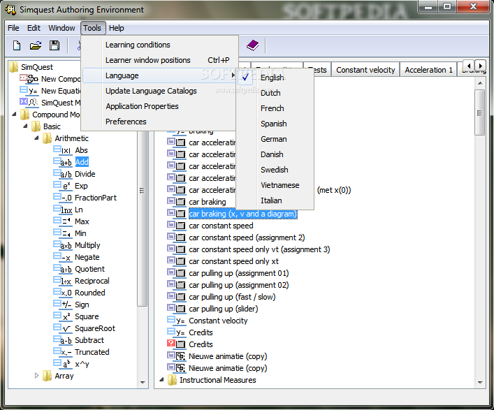The width and height of the screenshot is (494, 410).
Task: Select Truncated tree item
Action: (x=92, y=352)
